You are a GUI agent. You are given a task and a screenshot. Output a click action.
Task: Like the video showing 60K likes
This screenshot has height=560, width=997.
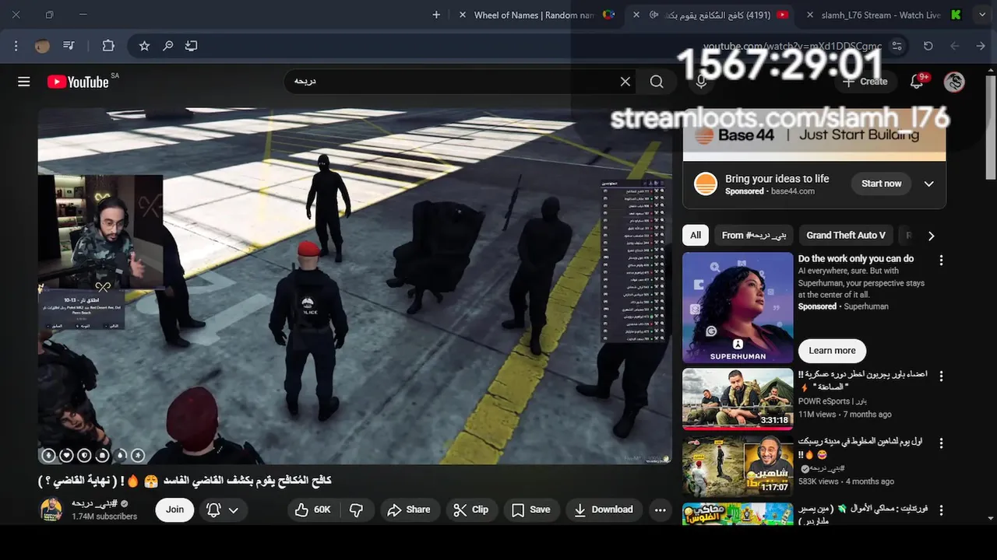pyautogui.click(x=312, y=509)
